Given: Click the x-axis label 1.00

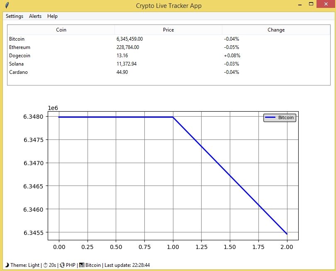Looking at the screenshot, I should tap(173, 247).
